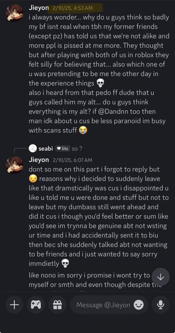Open seabi's profile from reply preview name
The image size is (175, 333).
click(45, 149)
